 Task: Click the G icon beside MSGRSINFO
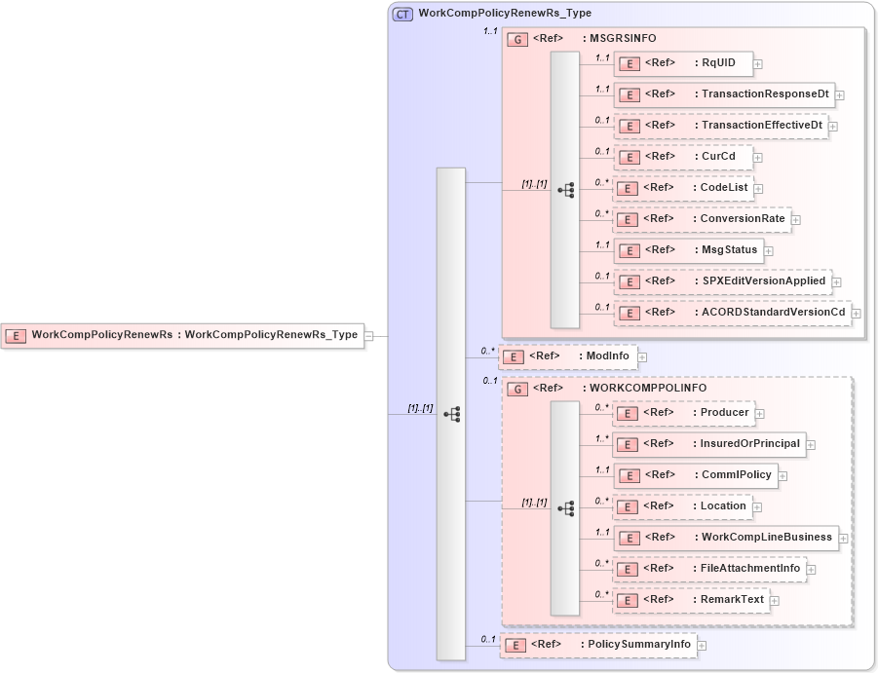tap(515, 38)
